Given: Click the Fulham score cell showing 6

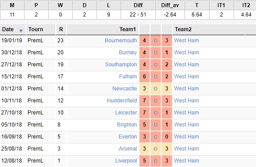Looking at the screenshot, I should [144, 77].
